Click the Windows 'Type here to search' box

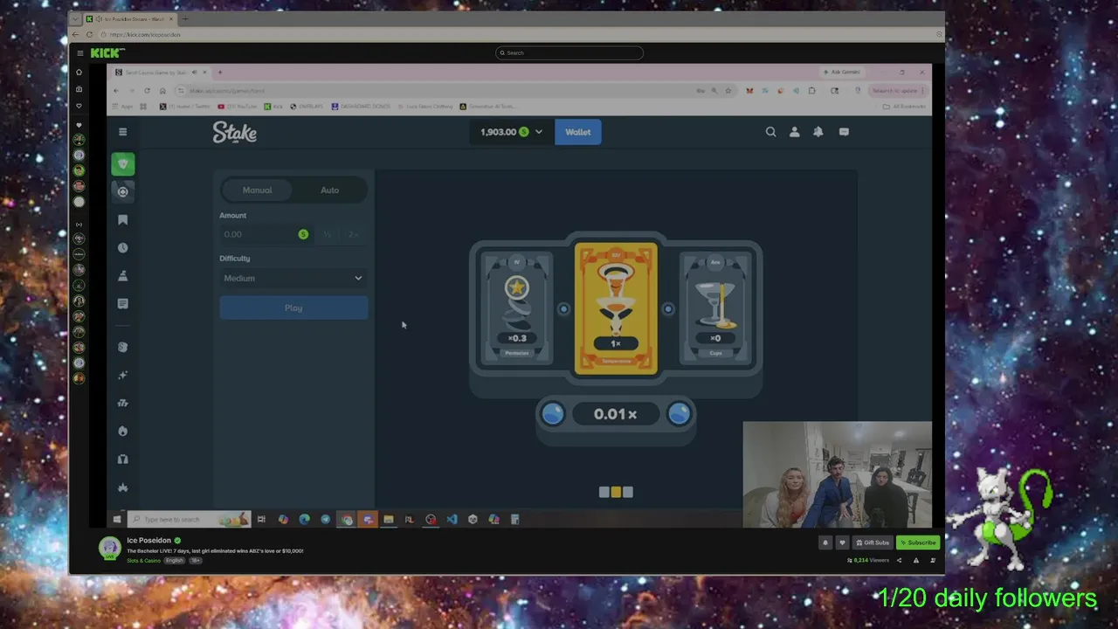pos(189,520)
